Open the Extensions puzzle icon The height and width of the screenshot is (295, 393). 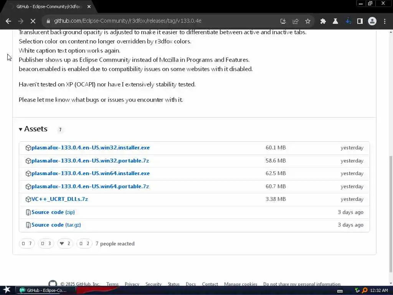[x=323, y=22]
